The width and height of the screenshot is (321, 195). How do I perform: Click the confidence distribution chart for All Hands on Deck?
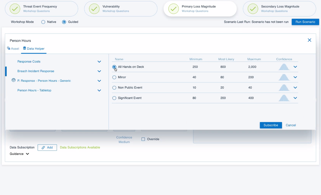point(284,67)
